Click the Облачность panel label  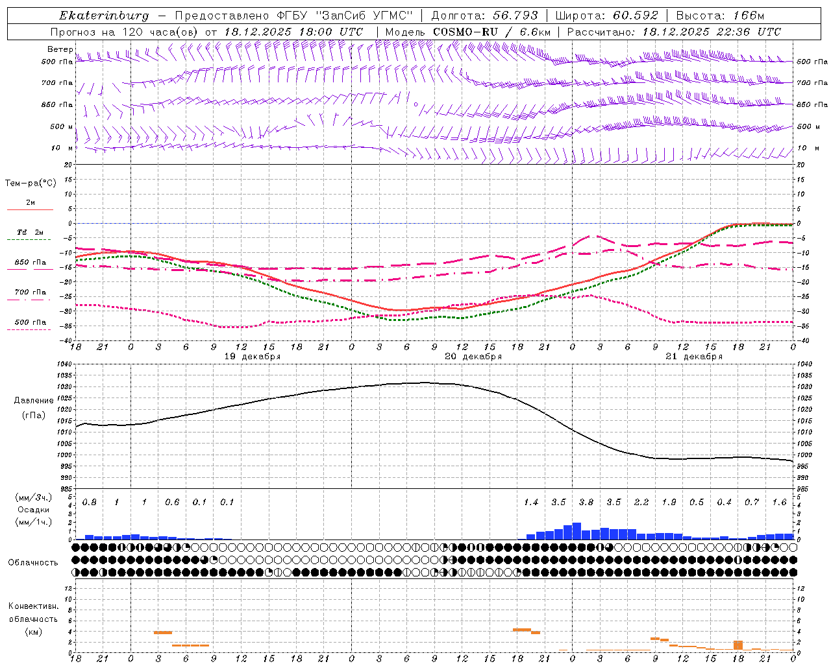33,562
